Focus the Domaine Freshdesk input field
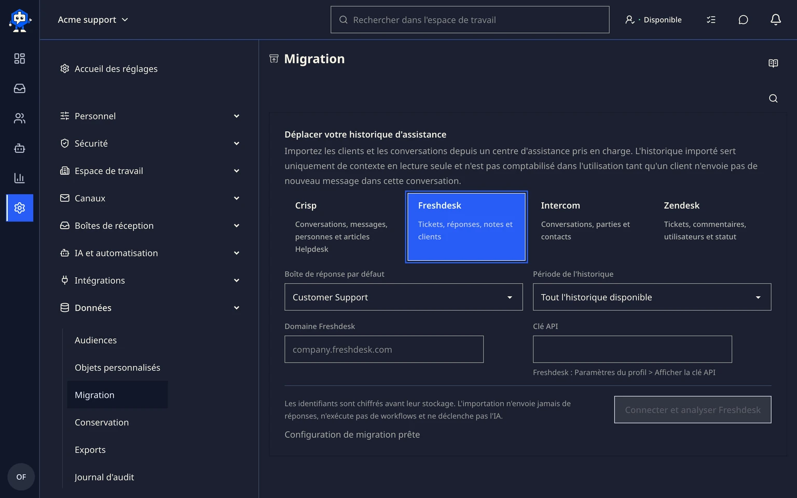The width and height of the screenshot is (797, 498). 384,349
